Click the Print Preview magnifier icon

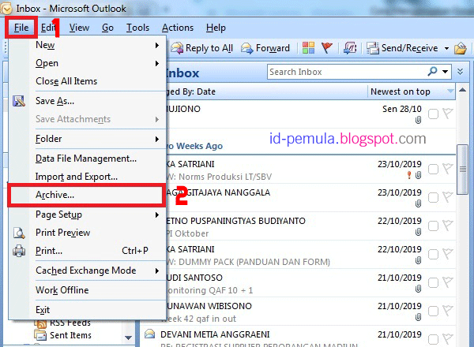(x=19, y=233)
